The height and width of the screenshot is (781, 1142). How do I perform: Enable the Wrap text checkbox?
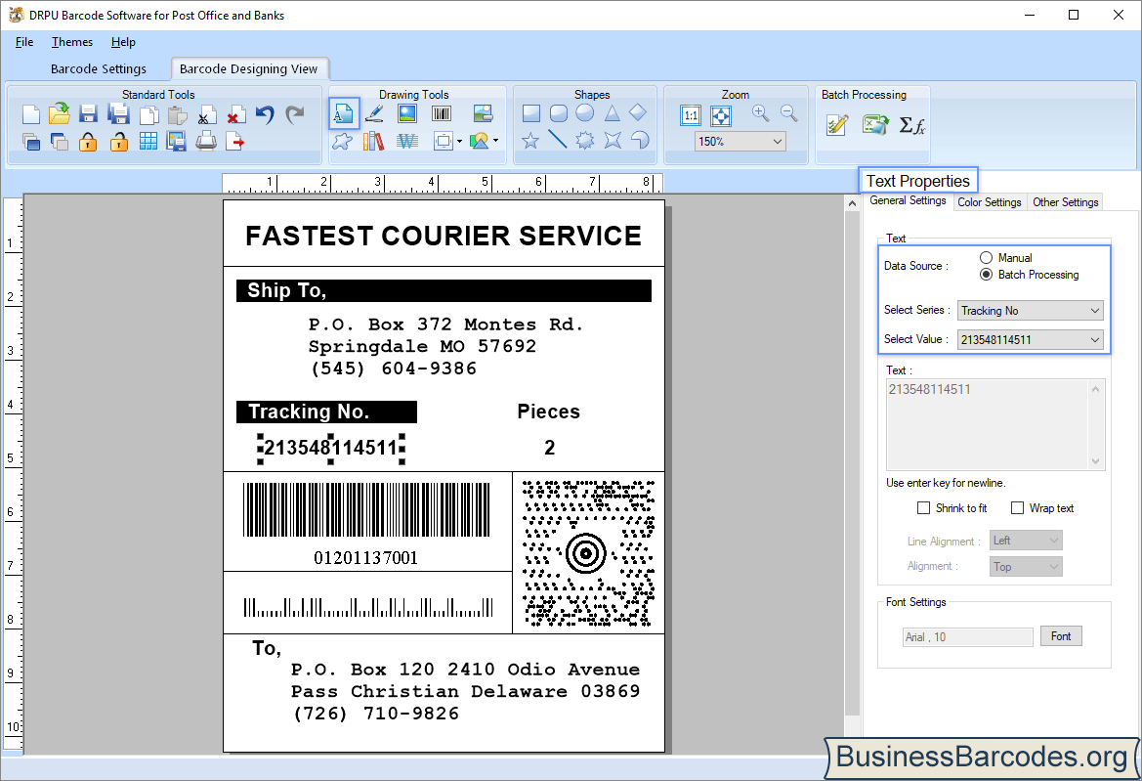coord(1018,507)
